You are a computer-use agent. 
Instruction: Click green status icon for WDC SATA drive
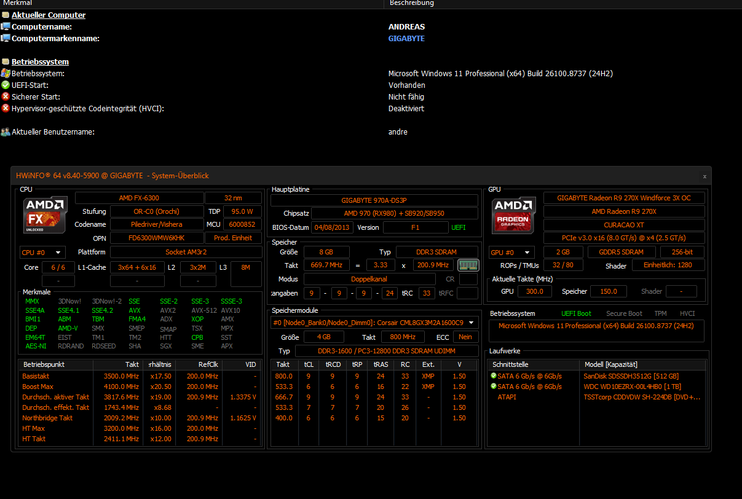[x=493, y=387]
